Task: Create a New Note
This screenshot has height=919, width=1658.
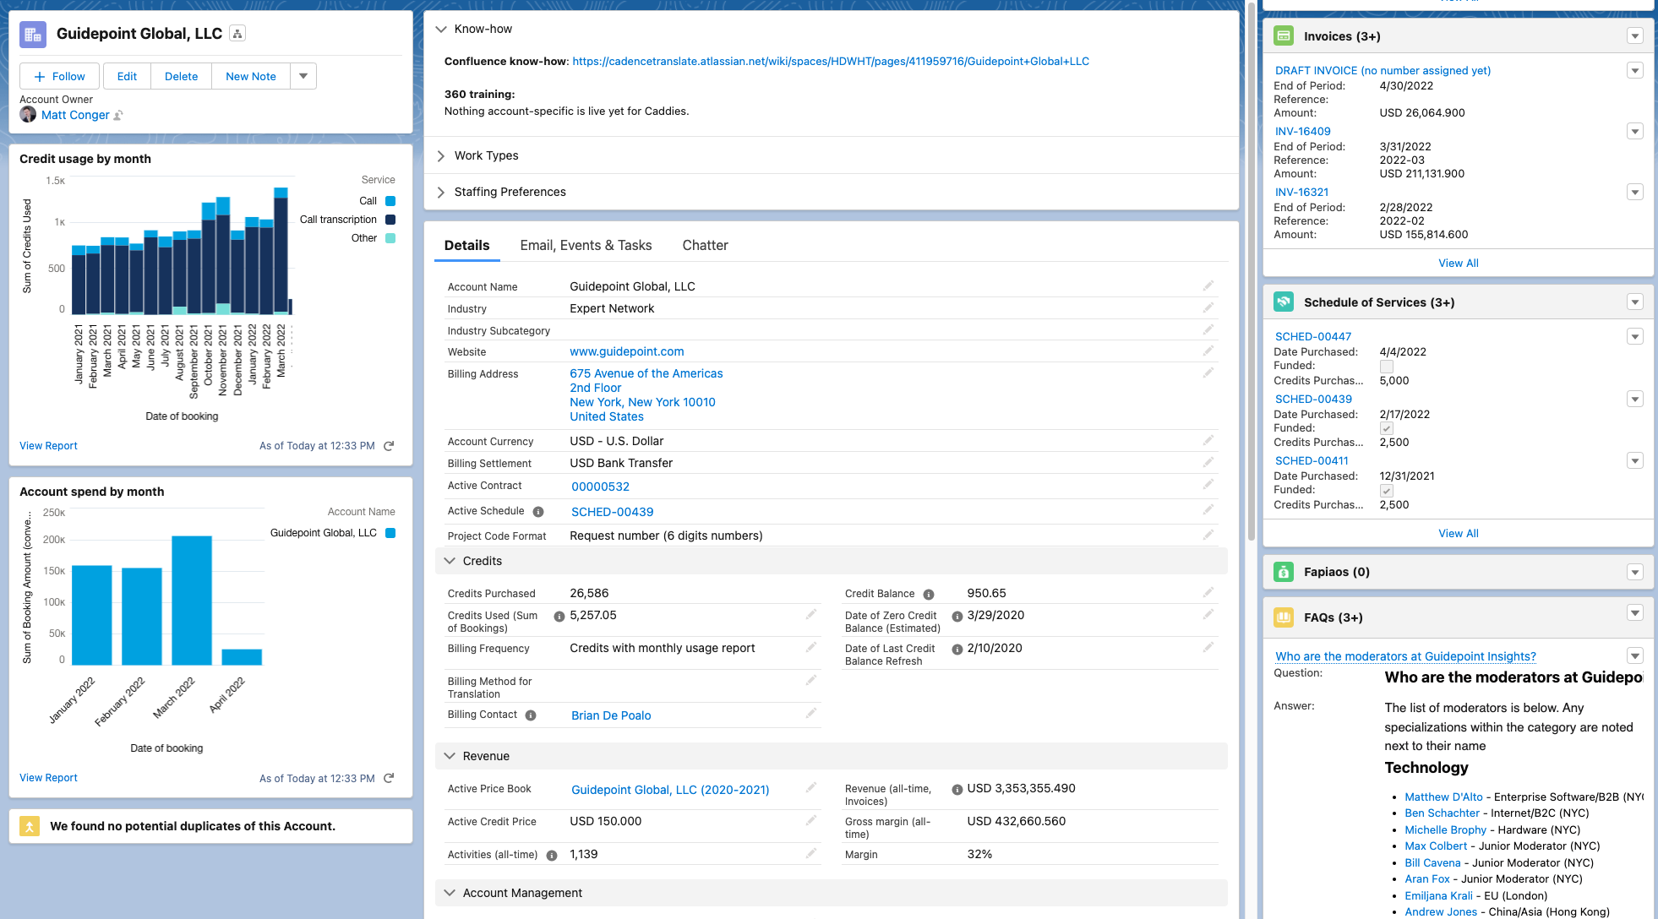Action: [251, 76]
